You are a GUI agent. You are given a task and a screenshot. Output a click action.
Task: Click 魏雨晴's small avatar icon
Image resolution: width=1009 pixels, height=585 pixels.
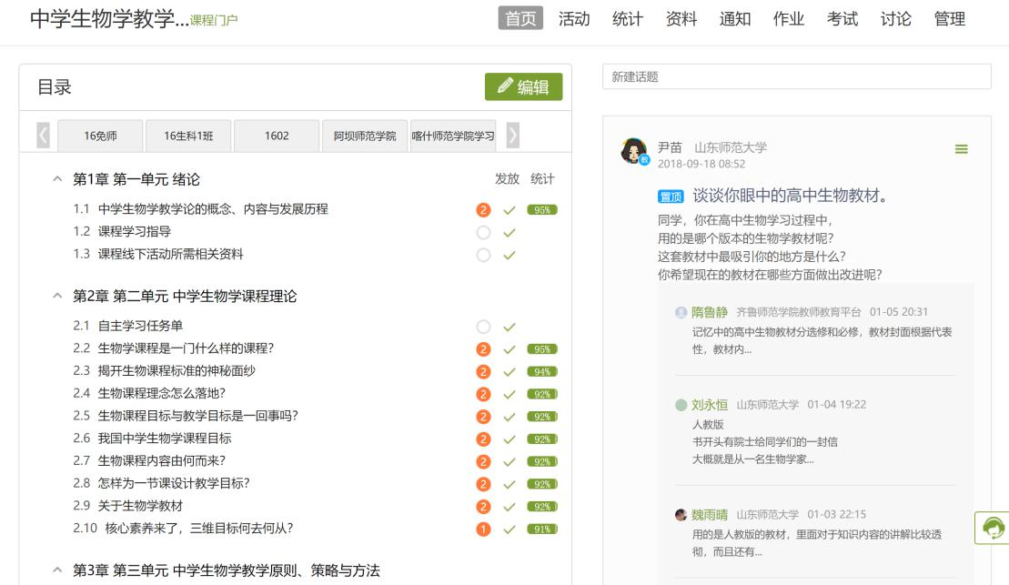coord(681,515)
